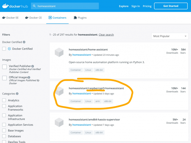191x143 pixels.
Task: Enable the Verified Publisher filter checkbox
Action: [5, 67]
